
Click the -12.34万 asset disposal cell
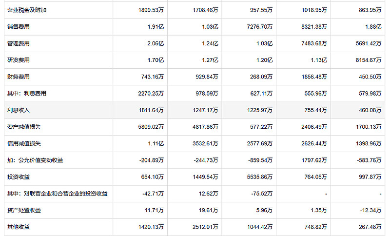(370, 210)
